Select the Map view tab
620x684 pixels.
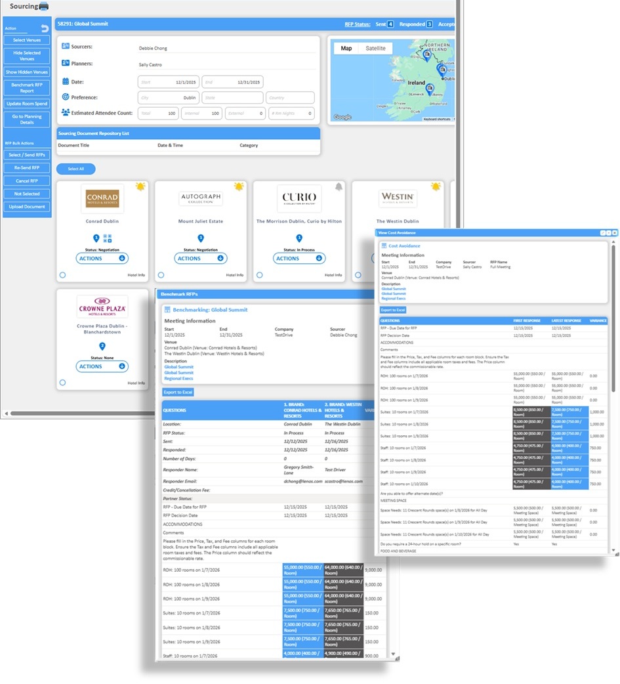(x=346, y=49)
